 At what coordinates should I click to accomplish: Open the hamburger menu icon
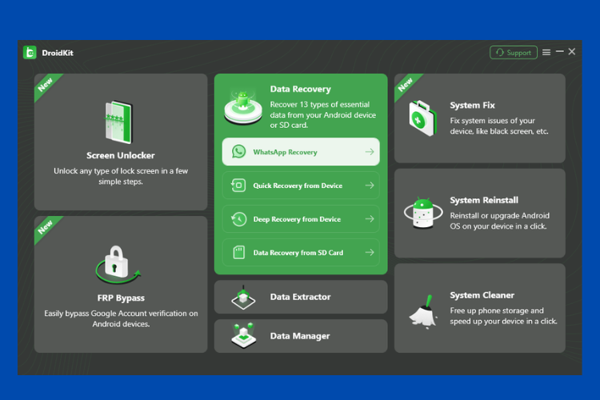(546, 52)
